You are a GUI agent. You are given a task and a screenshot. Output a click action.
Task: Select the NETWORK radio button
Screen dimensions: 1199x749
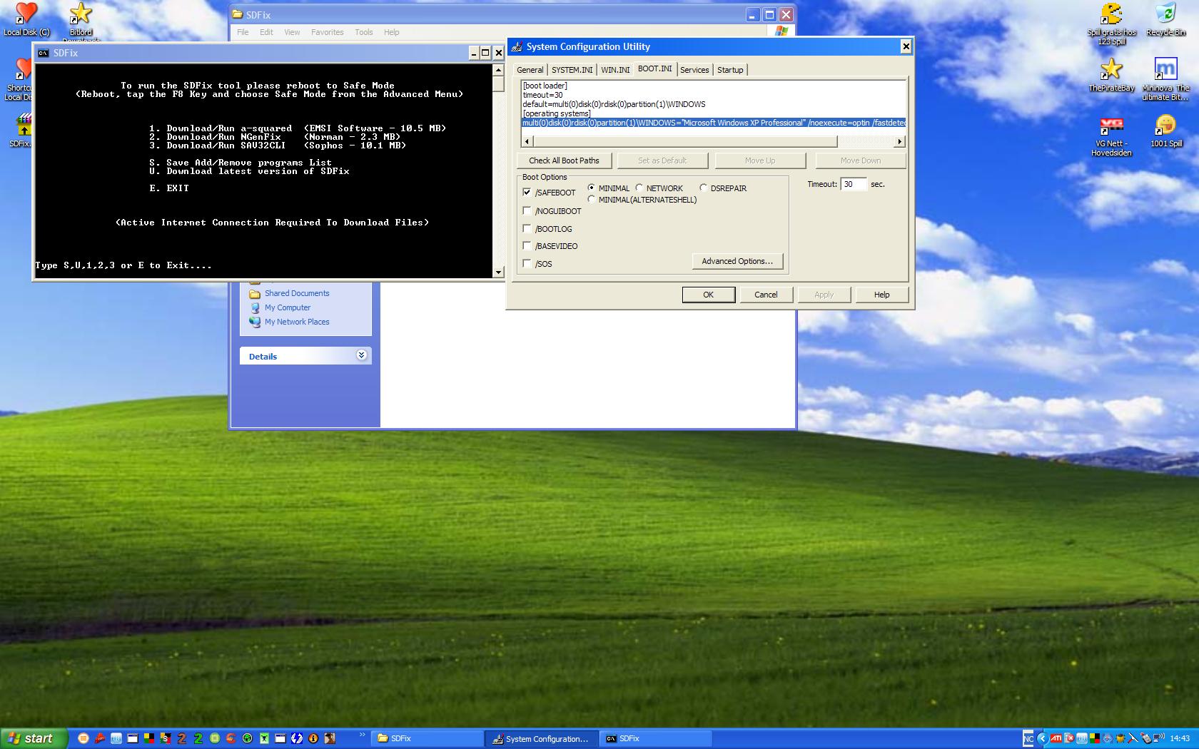pyautogui.click(x=639, y=188)
